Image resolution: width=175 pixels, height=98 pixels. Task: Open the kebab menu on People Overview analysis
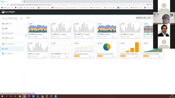pos(115,56)
